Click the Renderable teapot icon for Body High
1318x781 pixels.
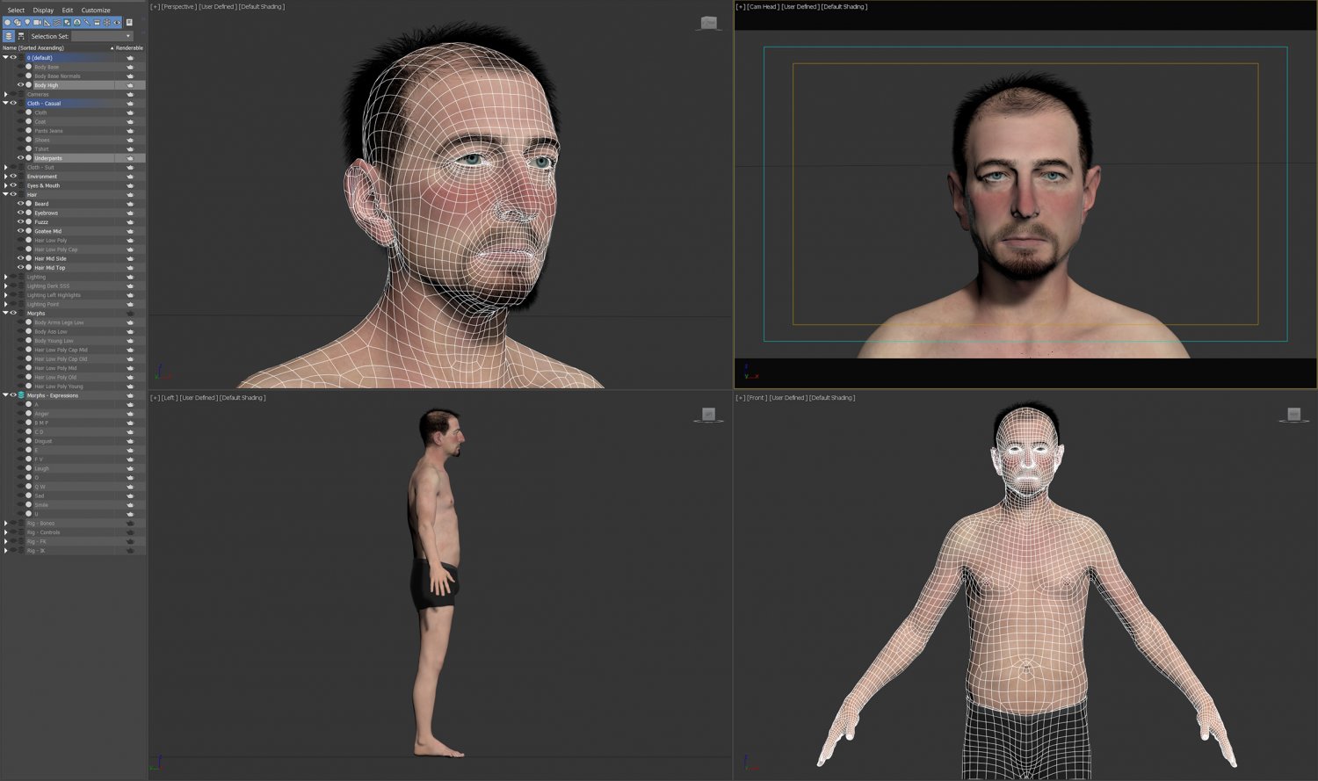click(130, 85)
